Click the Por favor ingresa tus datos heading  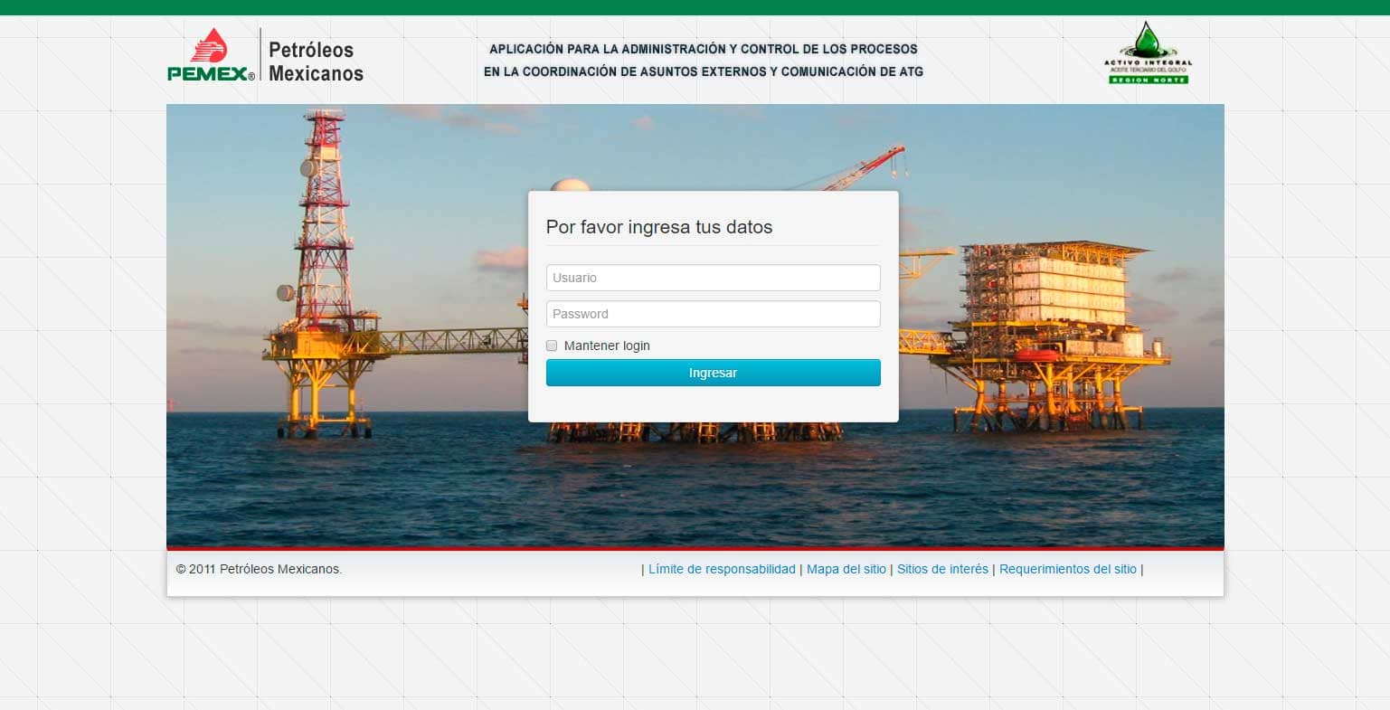pos(659,227)
